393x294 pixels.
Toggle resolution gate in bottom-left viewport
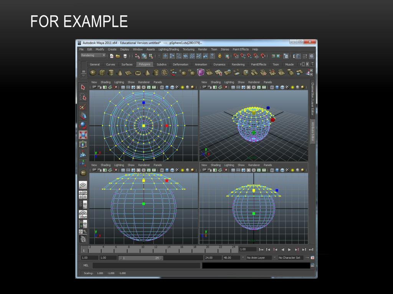coord(133,170)
